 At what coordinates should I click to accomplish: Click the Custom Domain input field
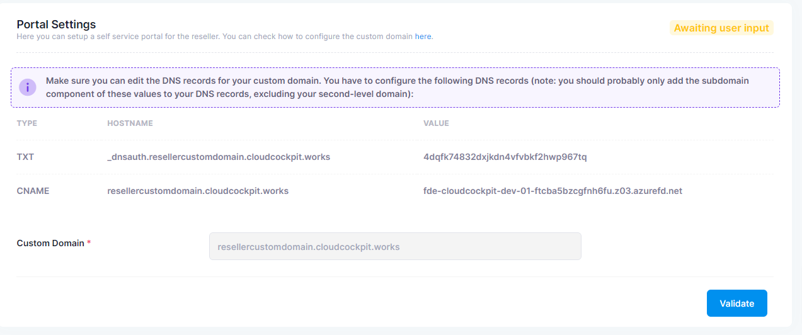[x=395, y=247]
